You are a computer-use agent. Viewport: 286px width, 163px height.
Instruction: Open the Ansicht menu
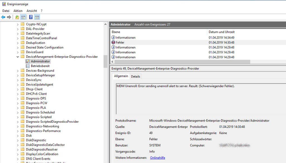(x=32, y=11)
